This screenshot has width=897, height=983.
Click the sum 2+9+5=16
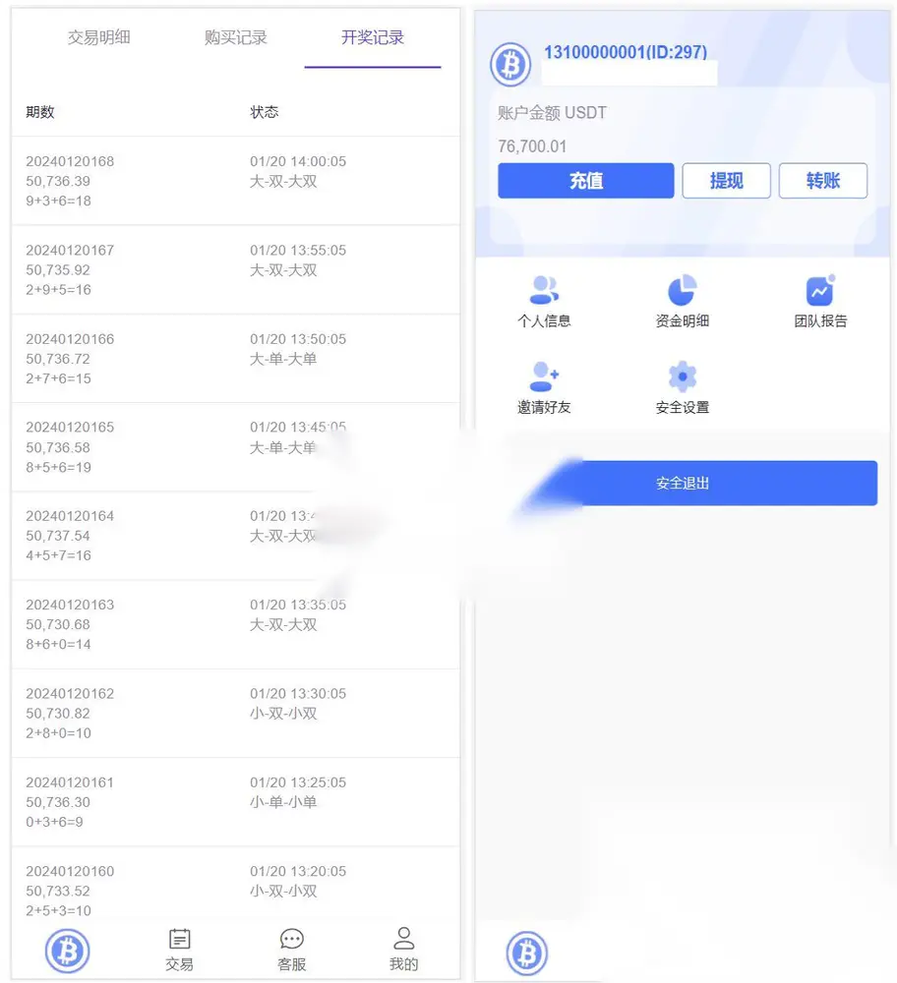coord(58,290)
